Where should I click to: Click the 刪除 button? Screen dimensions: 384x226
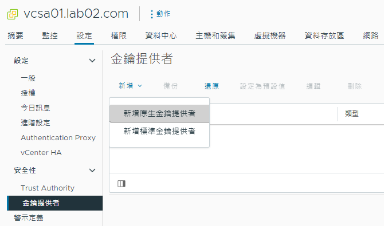(x=355, y=86)
